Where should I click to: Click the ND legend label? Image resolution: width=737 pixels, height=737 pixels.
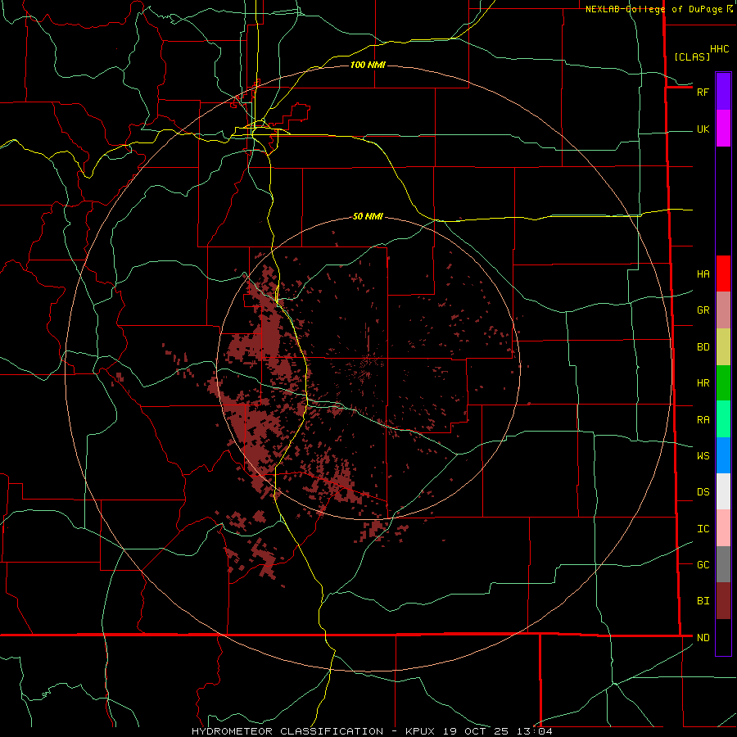pyautogui.click(x=703, y=638)
